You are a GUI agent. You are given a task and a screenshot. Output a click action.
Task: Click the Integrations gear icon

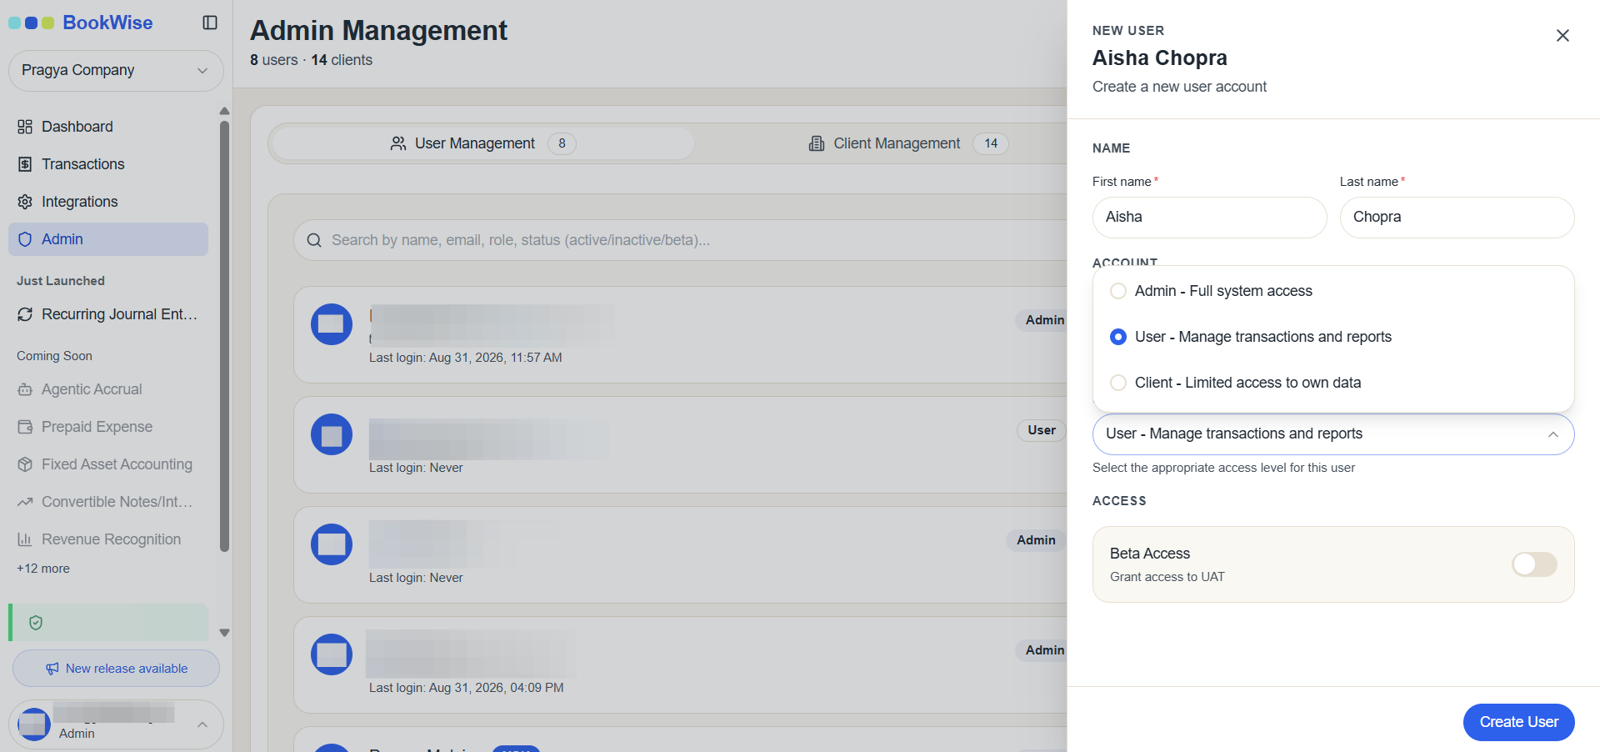[x=25, y=202]
